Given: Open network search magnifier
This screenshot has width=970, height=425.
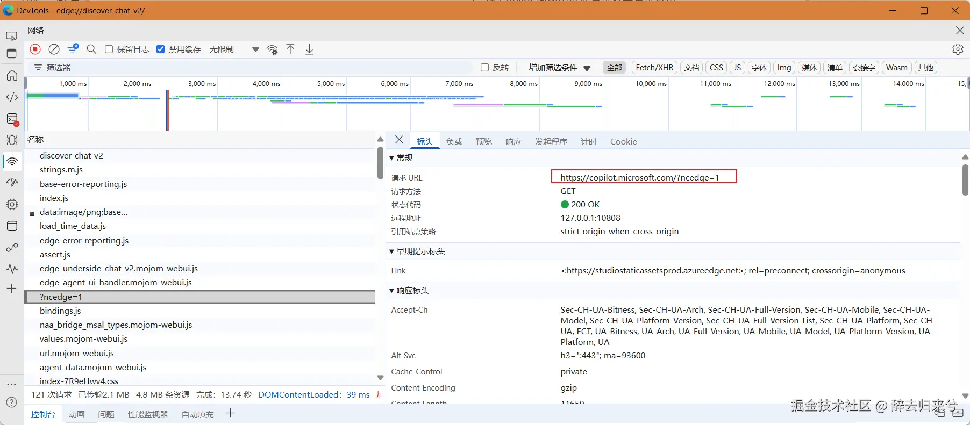Looking at the screenshot, I should pos(91,49).
